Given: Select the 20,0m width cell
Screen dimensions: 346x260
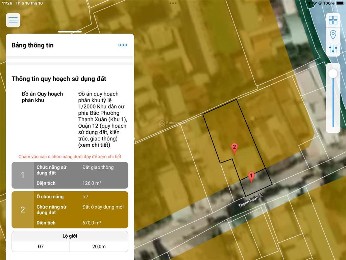Looking at the screenshot, I should click(99, 246).
